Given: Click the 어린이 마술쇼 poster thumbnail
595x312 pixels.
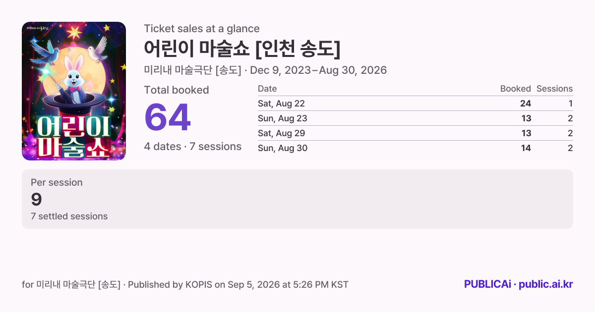Looking at the screenshot, I should coord(74,91).
